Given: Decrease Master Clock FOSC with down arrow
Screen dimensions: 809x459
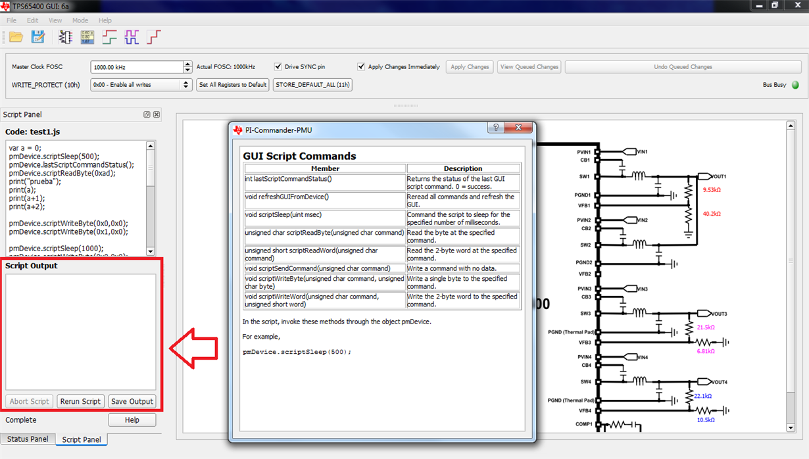Looking at the screenshot, I should [188, 70].
